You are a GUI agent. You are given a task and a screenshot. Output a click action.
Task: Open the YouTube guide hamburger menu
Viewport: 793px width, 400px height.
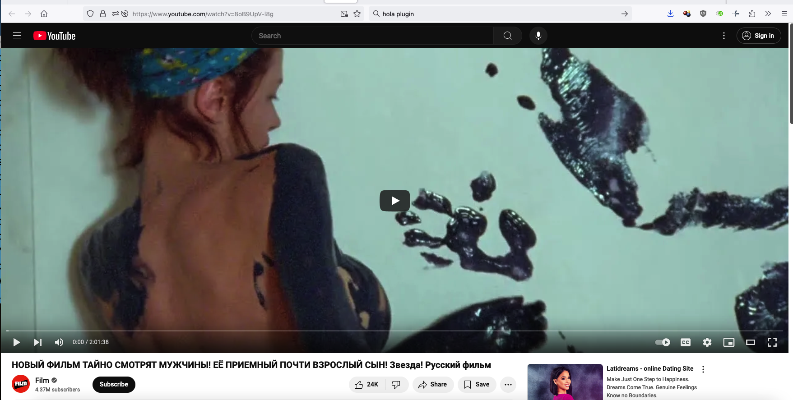click(x=17, y=36)
